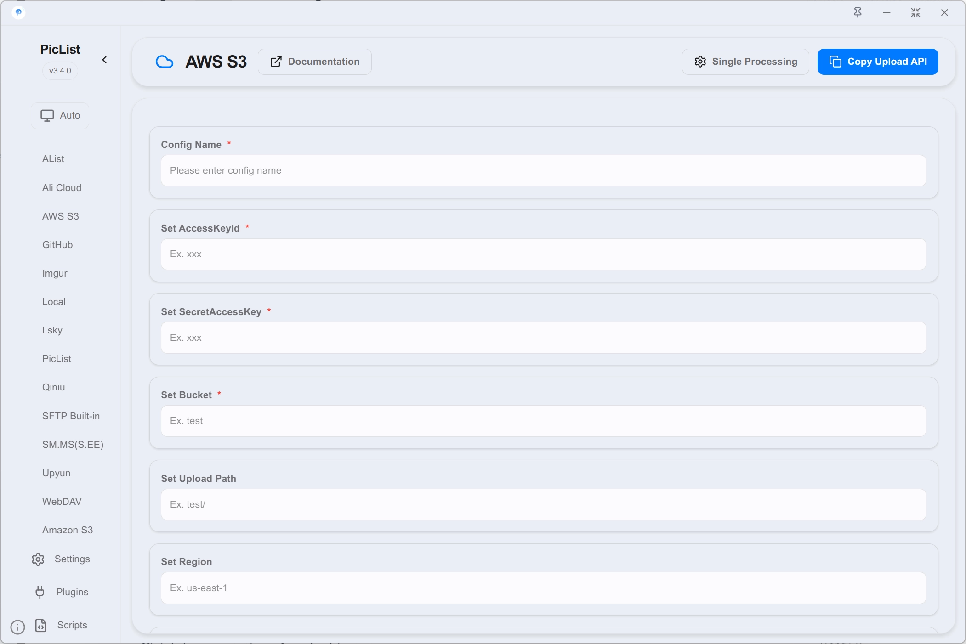Screen dimensions: 966x644
Task: Click the AWS S3 page heading
Action: pyautogui.click(x=216, y=62)
